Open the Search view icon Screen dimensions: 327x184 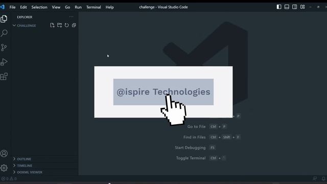pyautogui.click(x=4, y=33)
